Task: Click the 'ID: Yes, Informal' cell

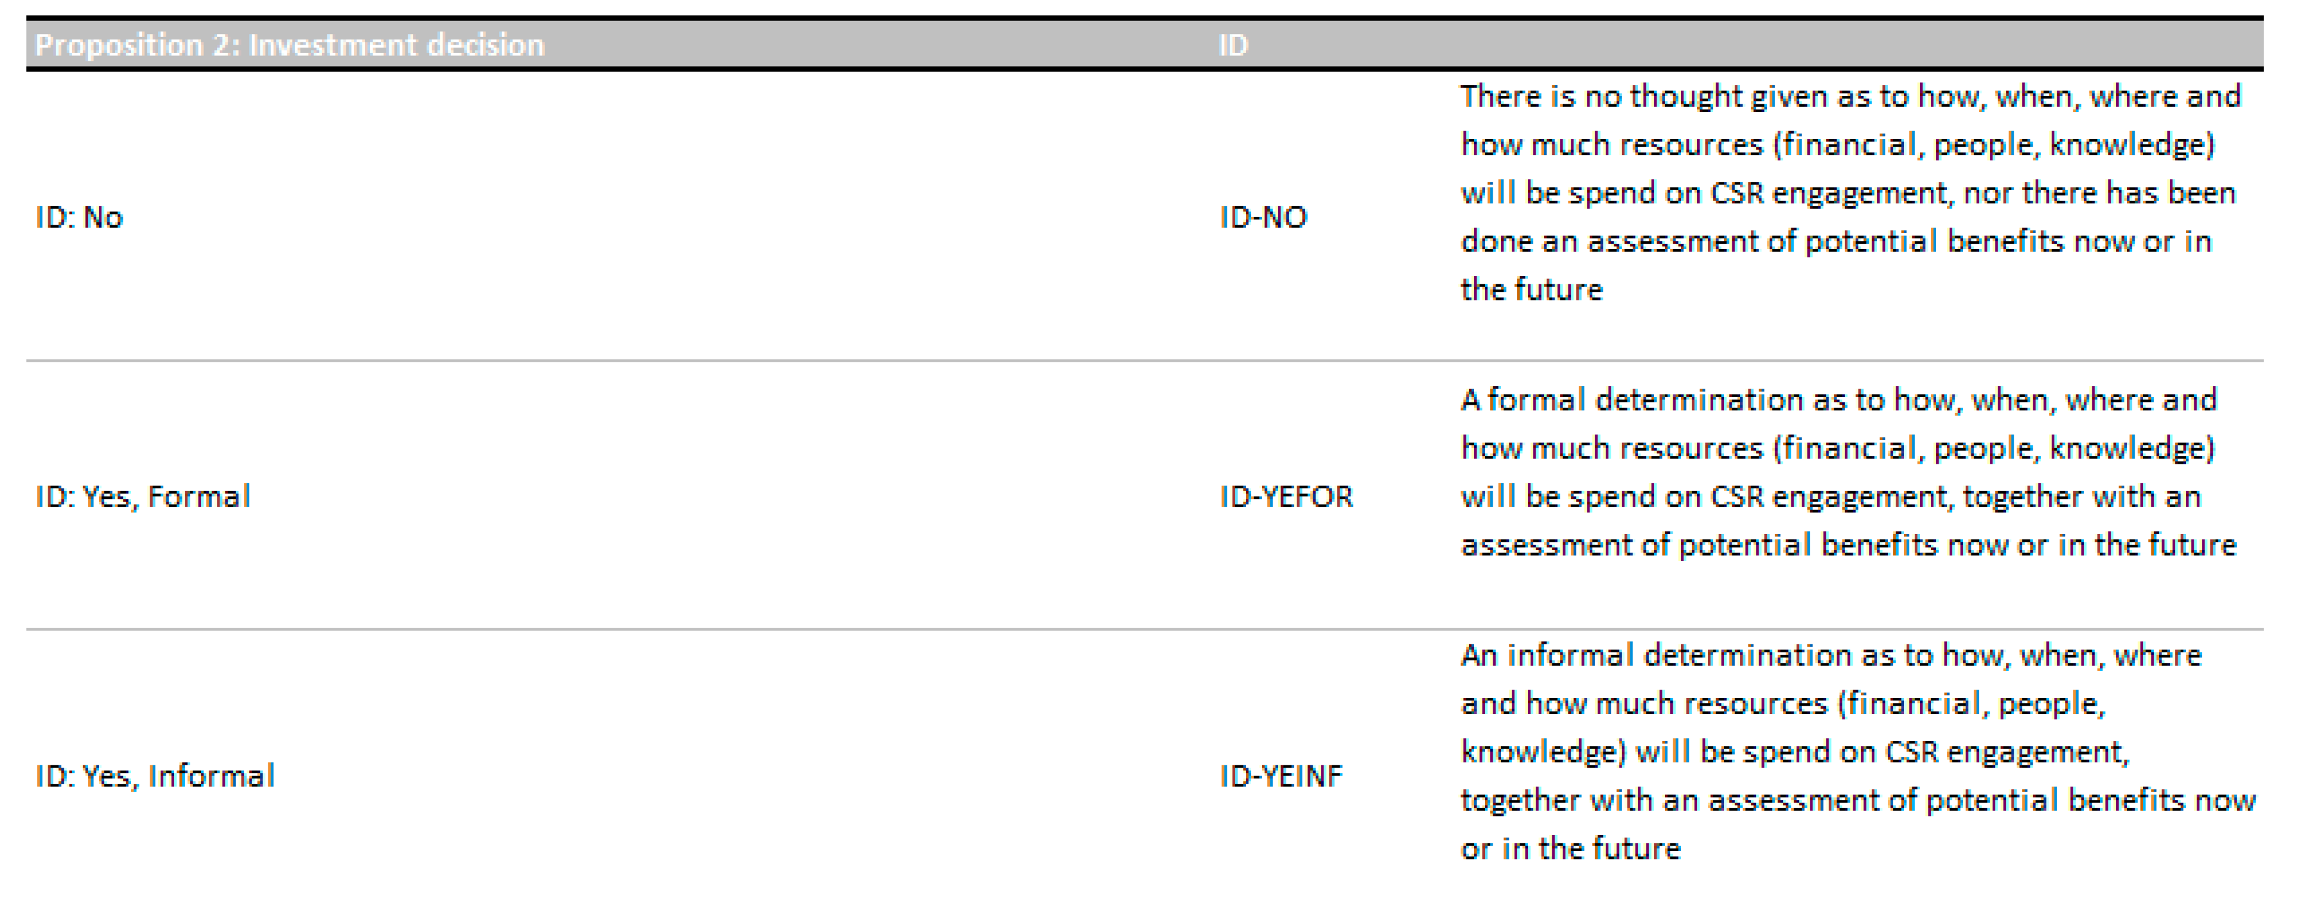Action: tap(155, 775)
